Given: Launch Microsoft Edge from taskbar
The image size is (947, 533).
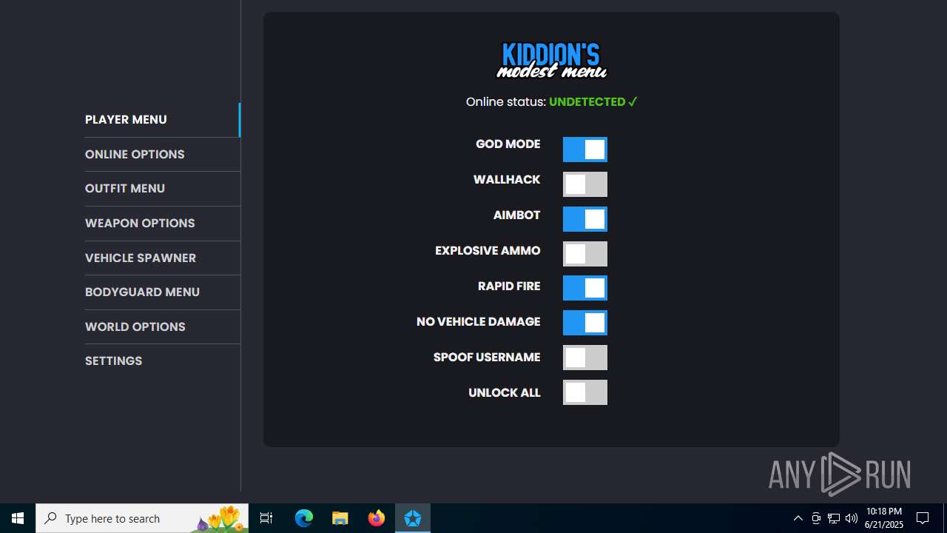Looking at the screenshot, I should tap(304, 518).
